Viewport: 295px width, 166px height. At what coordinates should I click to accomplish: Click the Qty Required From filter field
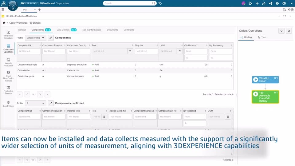coord(196,51)
